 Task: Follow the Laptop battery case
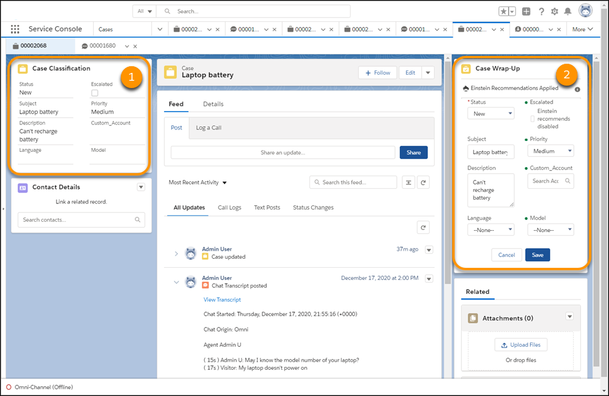click(x=377, y=72)
